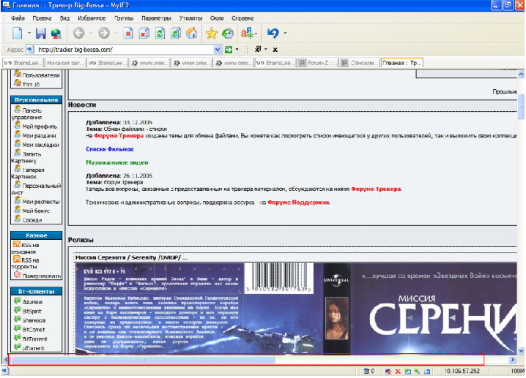526x378 pixels.
Task: Open the µTorrent client link
Action: (33, 348)
